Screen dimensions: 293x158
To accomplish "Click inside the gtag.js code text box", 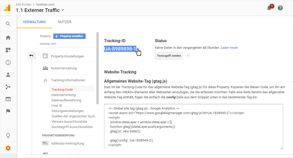I will 193,127.
